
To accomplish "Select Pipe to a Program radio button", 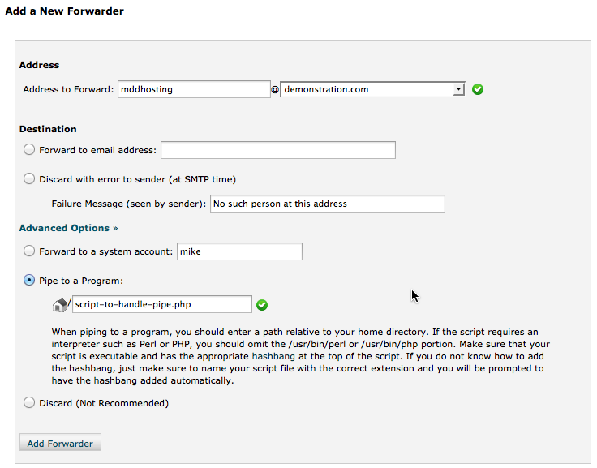I will pos(29,281).
